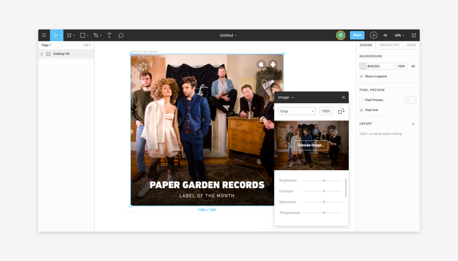
Task: Click the image preview thumbnail
Action: 312,145
